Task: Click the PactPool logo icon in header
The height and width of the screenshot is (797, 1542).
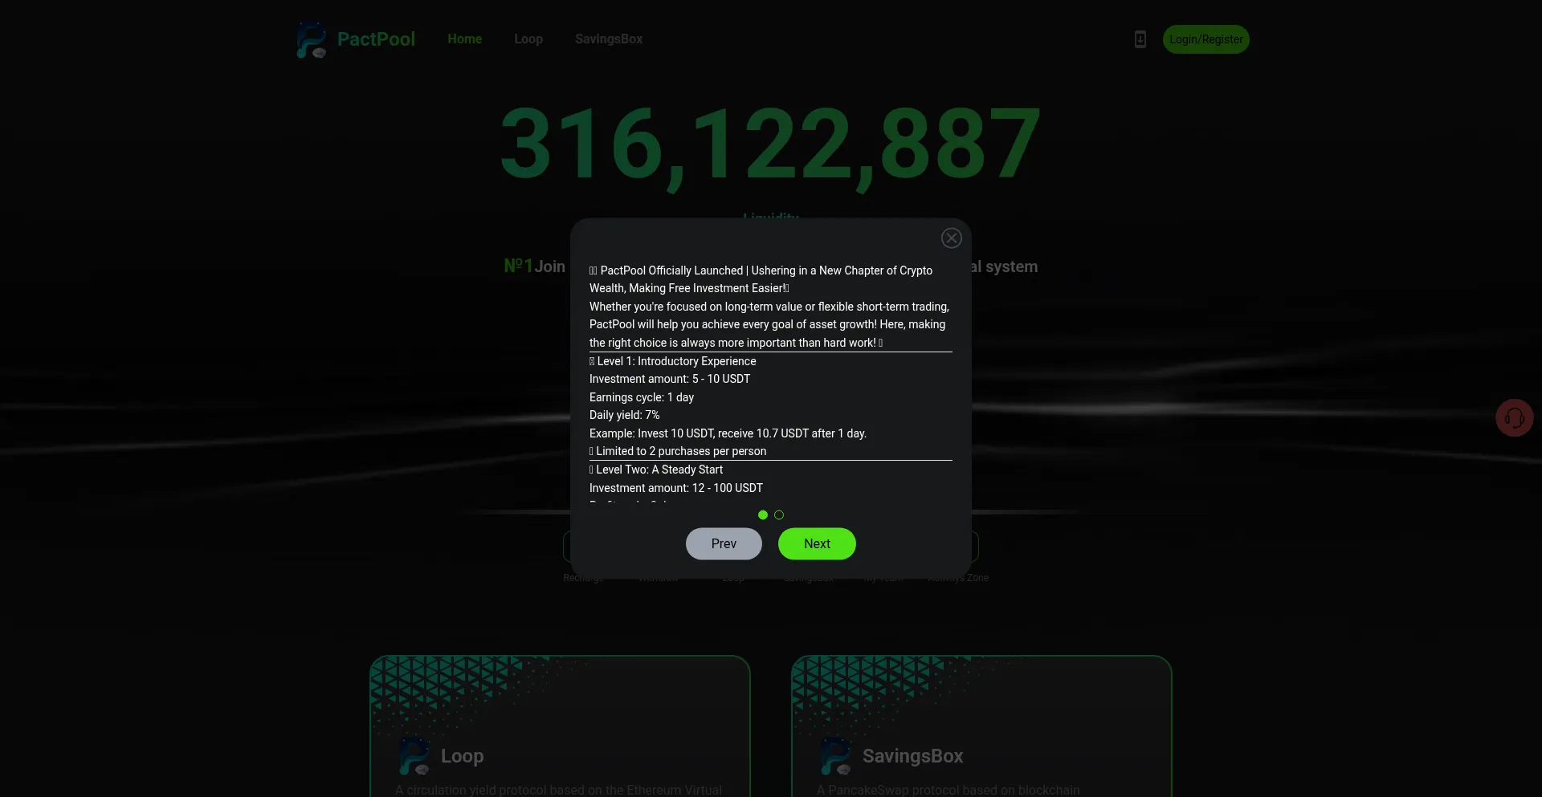Action: tap(312, 39)
